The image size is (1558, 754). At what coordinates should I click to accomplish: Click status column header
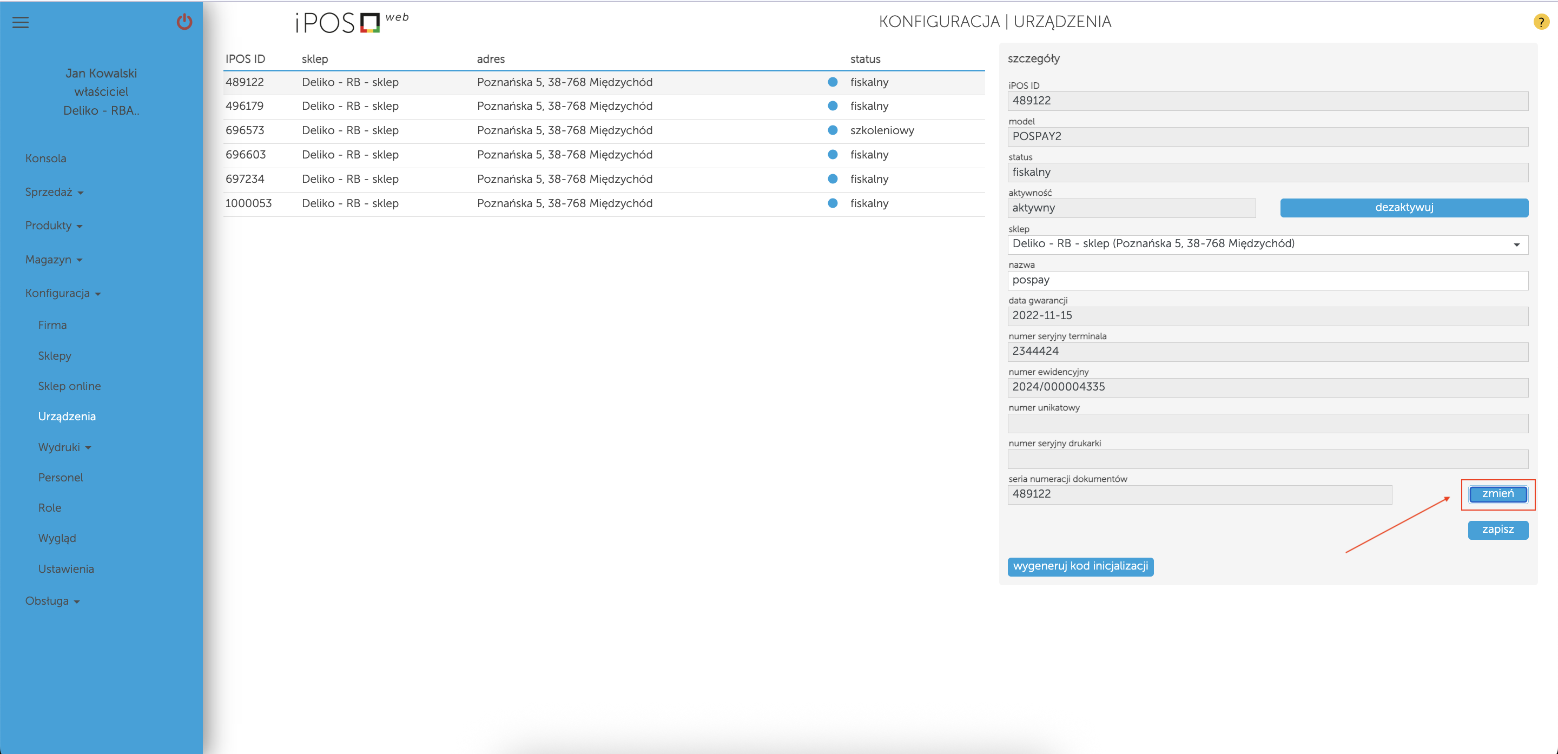click(x=865, y=59)
